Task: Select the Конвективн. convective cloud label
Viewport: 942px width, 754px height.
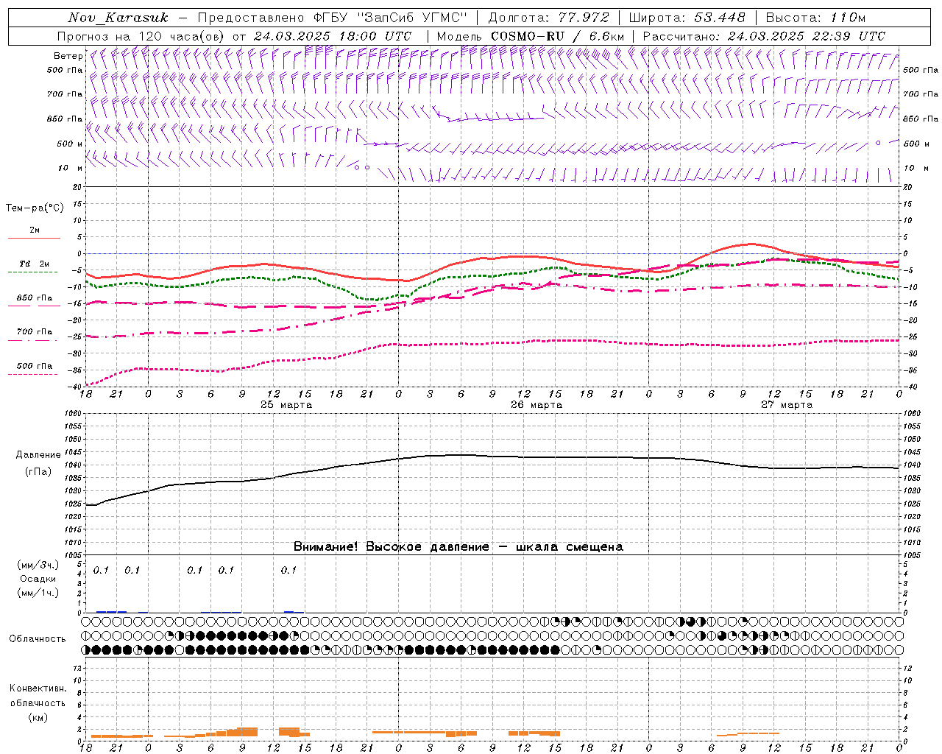Action: tap(38, 688)
